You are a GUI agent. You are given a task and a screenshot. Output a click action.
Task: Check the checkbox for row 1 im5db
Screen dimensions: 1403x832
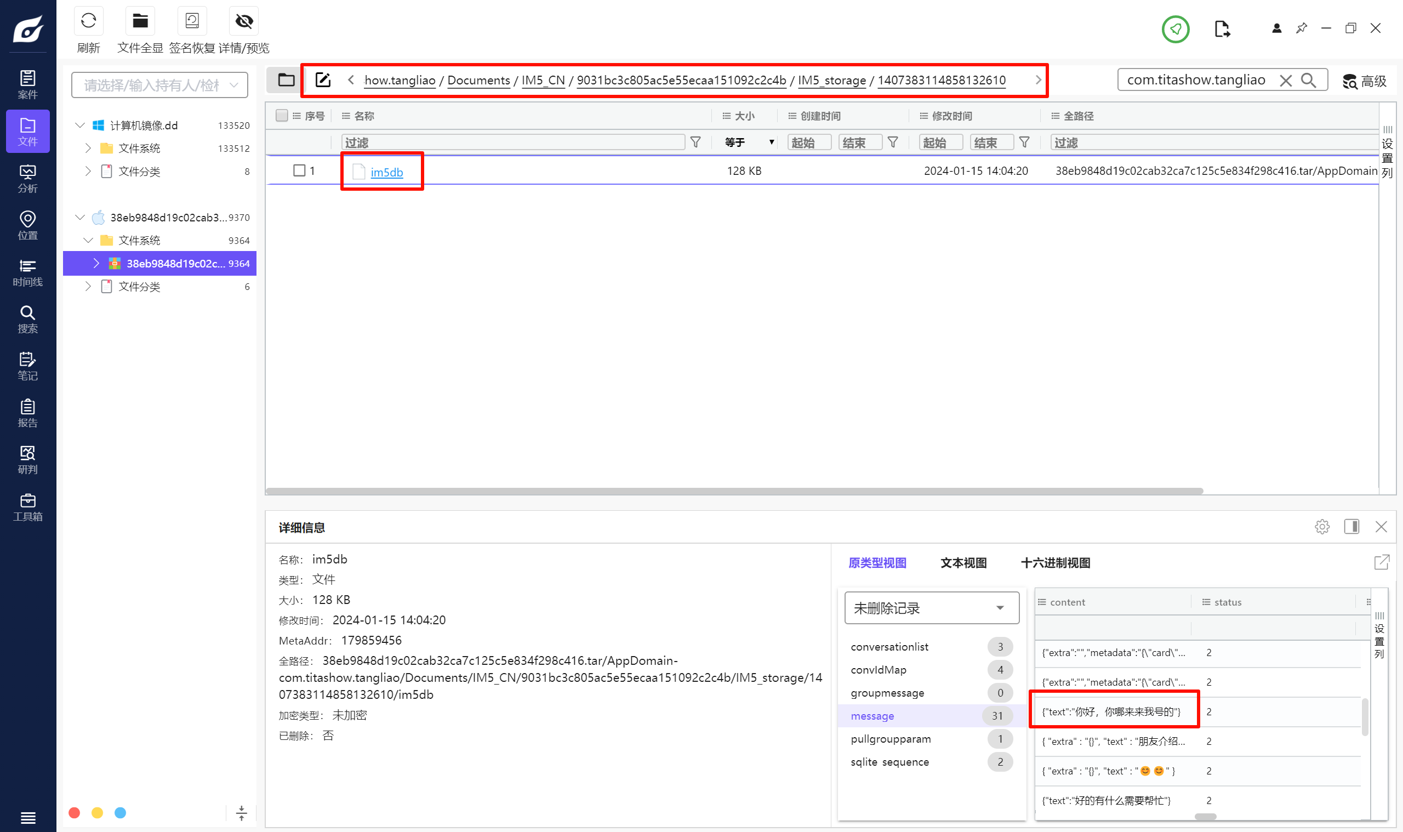coord(299,170)
